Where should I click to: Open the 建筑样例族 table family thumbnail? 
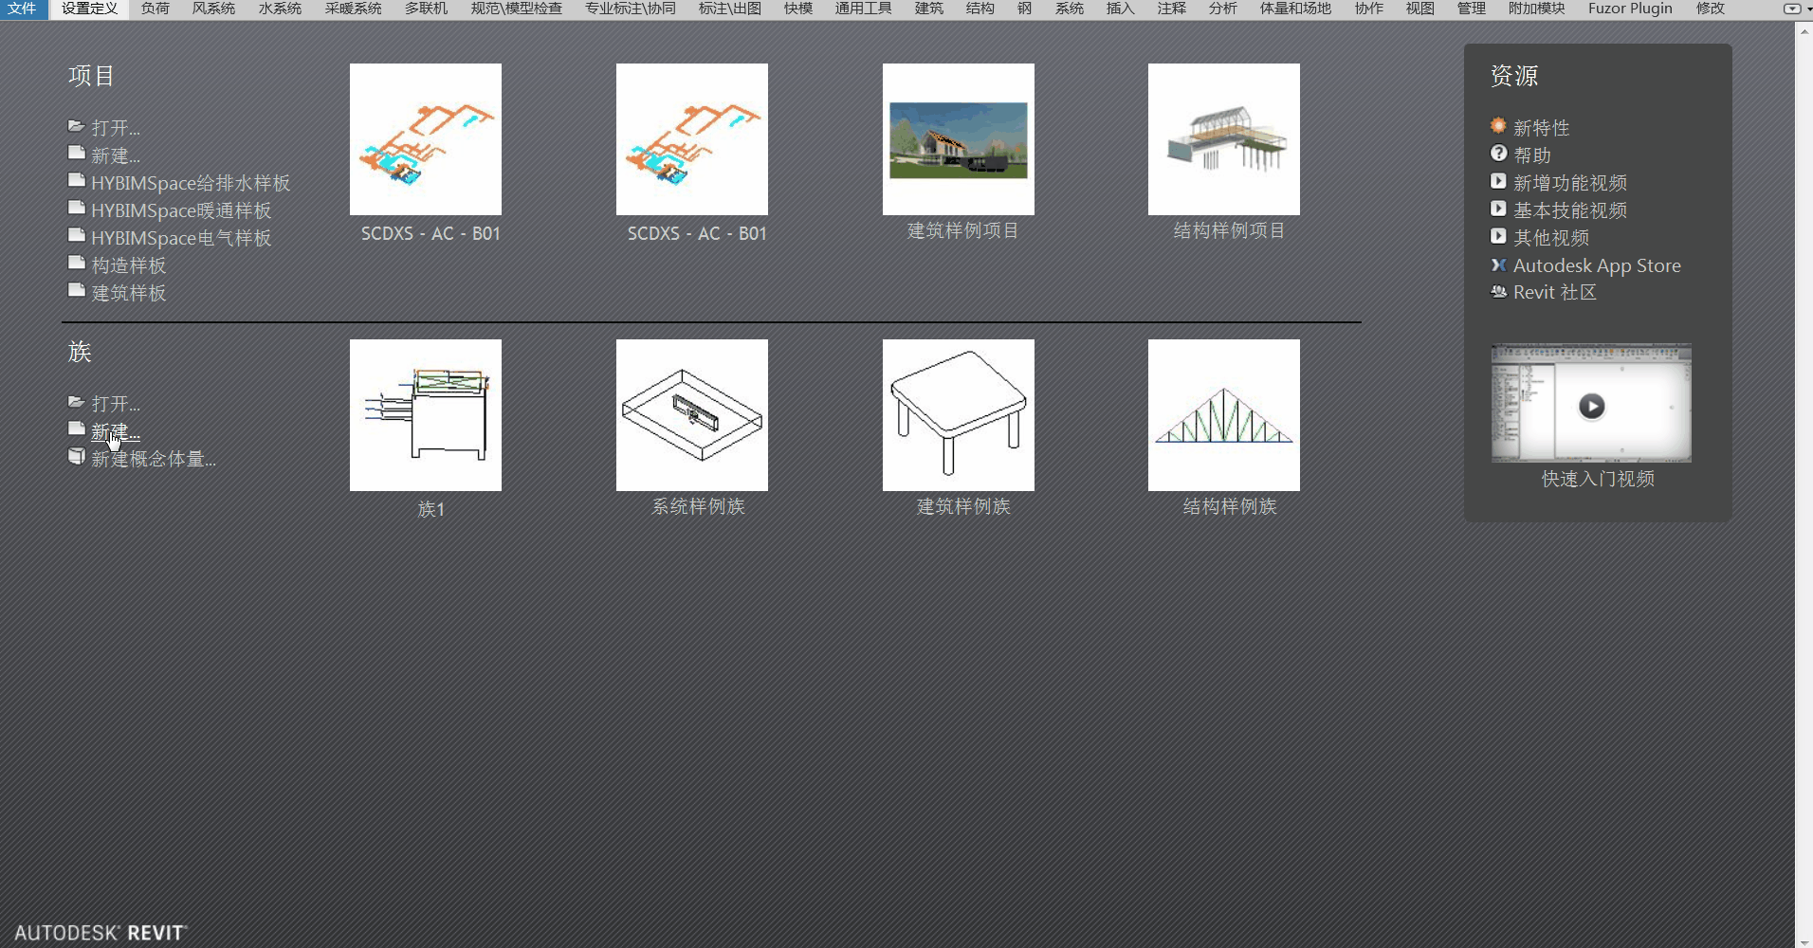coord(959,415)
